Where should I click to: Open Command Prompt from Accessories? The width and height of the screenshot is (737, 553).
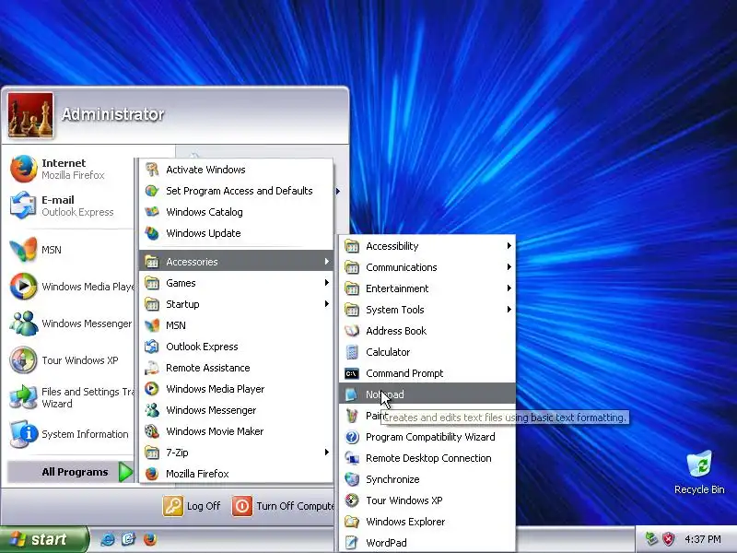(427, 373)
